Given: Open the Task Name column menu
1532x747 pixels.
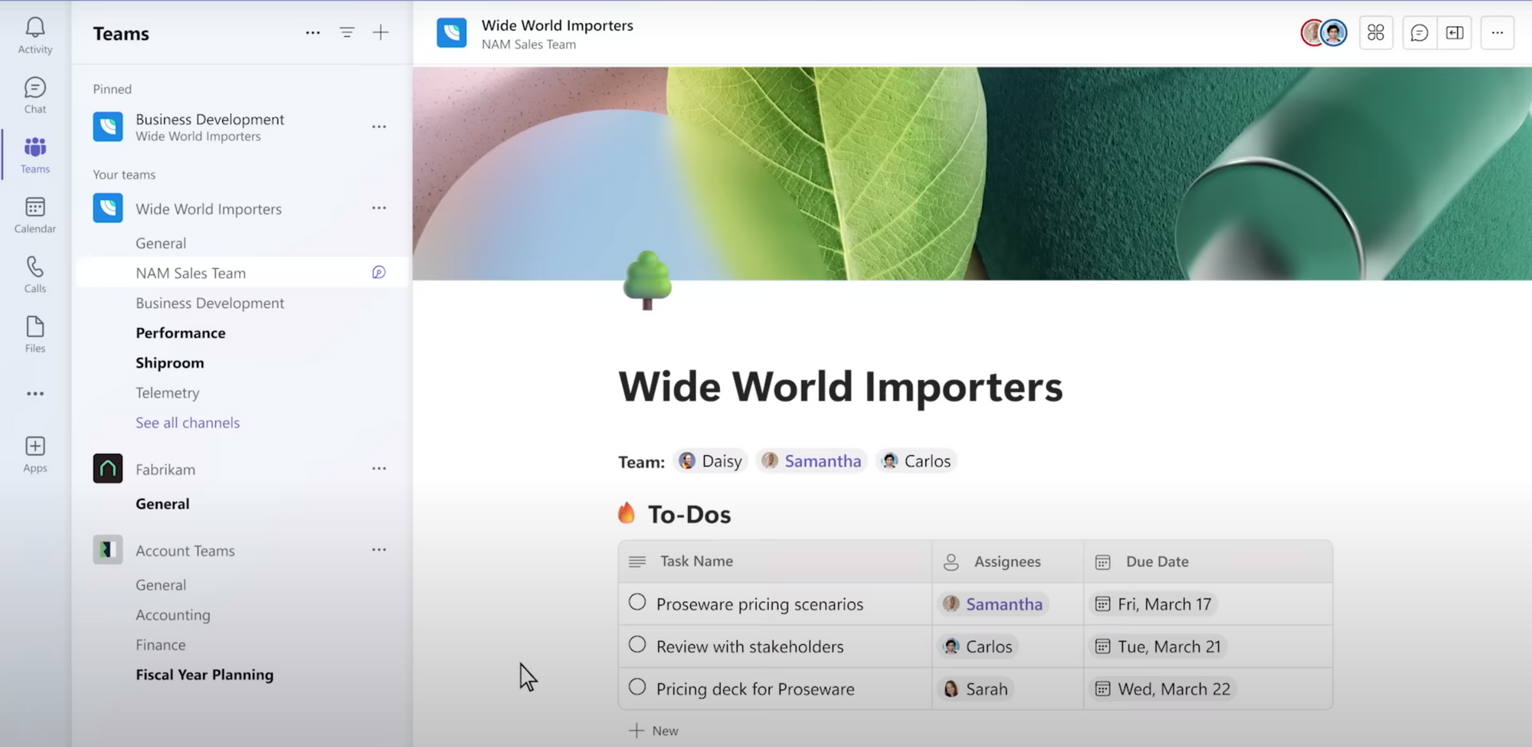Looking at the screenshot, I should click(775, 562).
